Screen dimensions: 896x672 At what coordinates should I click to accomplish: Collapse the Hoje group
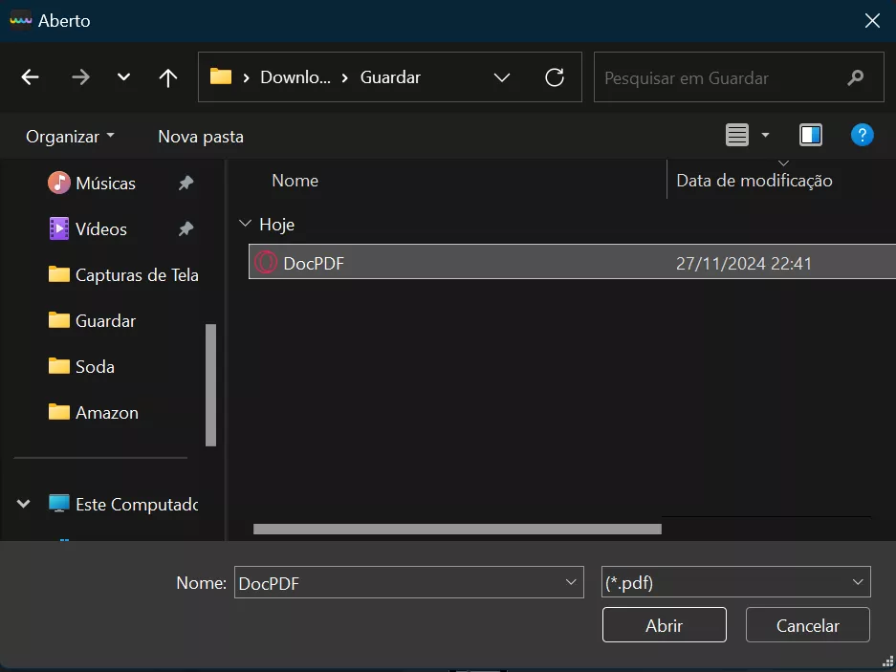pos(246,224)
